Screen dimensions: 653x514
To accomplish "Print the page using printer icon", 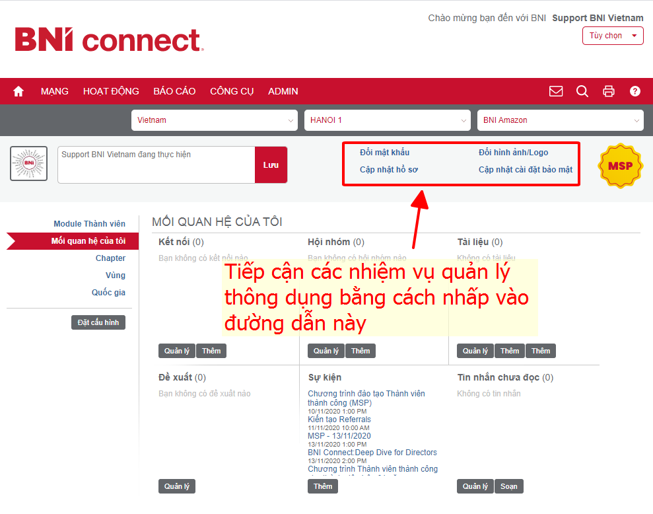I will [609, 91].
